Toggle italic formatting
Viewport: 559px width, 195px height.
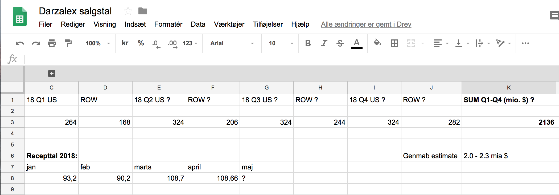(x=324, y=43)
